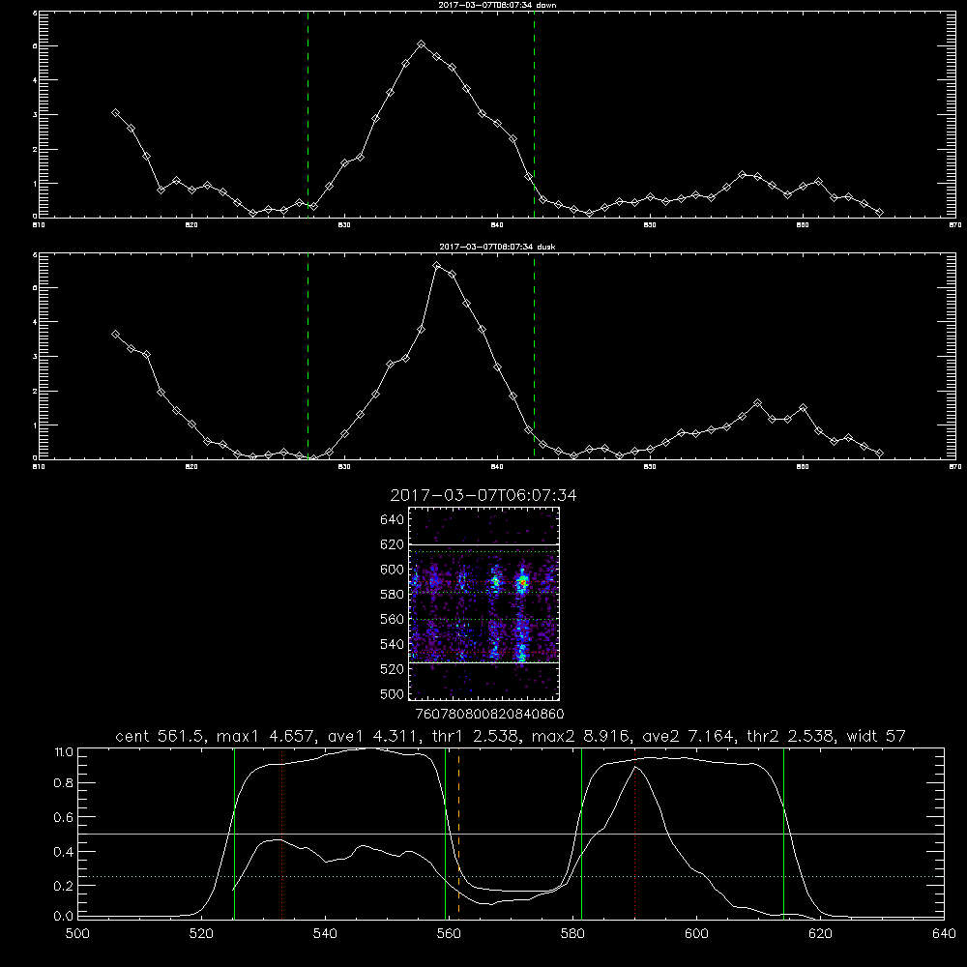
Task: Click y-axis label 640 beside the spectrogram image
Action: tap(393, 520)
